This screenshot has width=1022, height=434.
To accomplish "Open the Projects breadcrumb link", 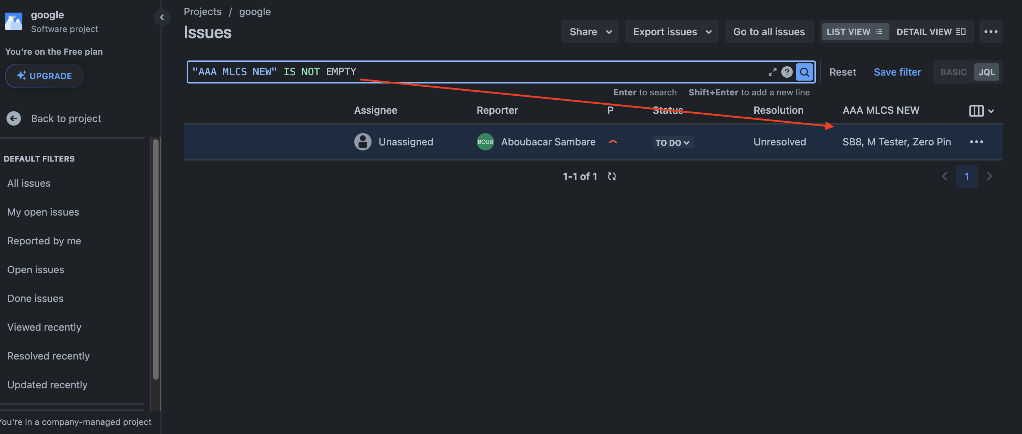I will point(202,12).
